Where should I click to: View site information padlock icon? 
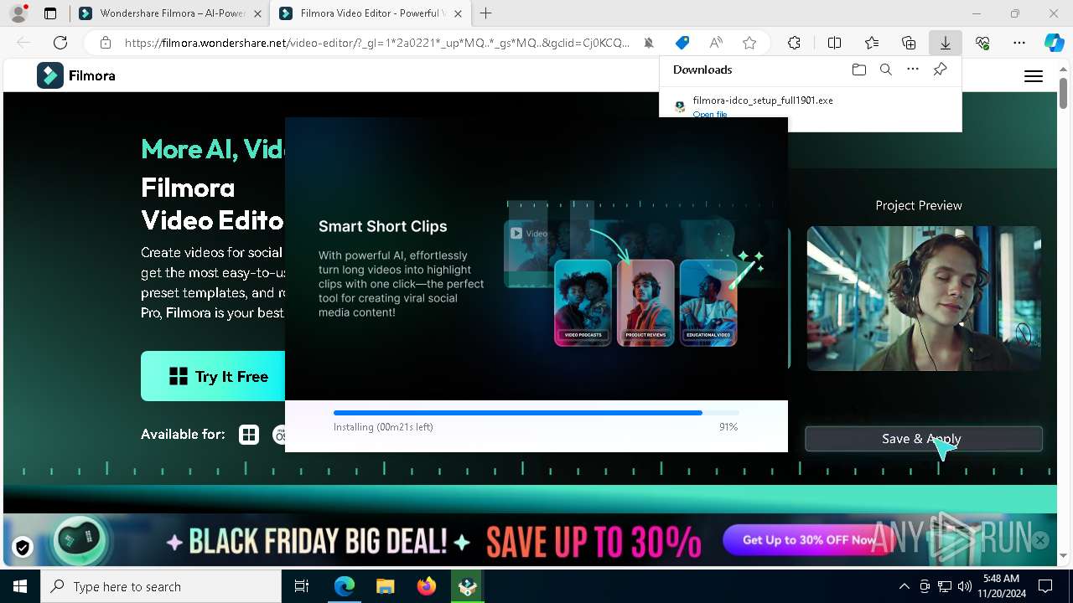tap(105, 43)
